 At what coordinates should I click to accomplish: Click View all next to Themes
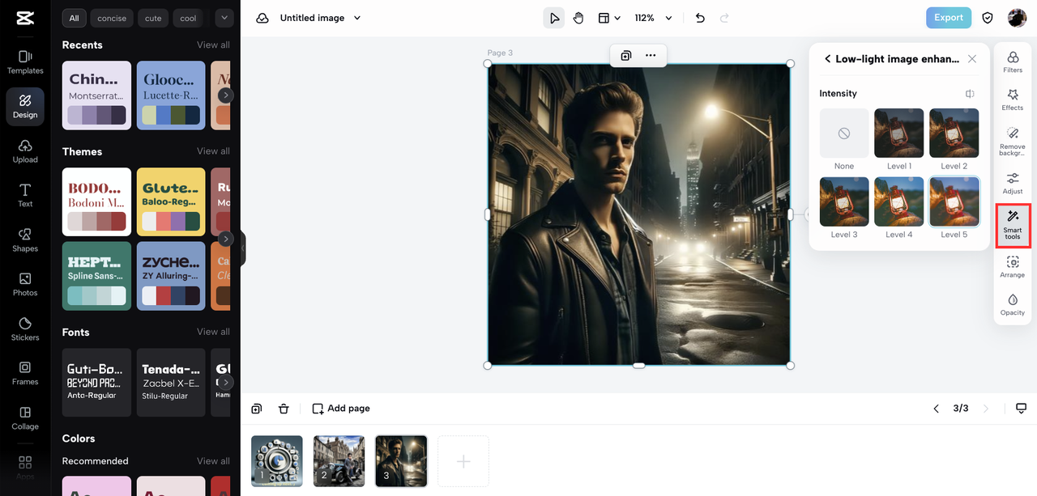coord(213,151)
